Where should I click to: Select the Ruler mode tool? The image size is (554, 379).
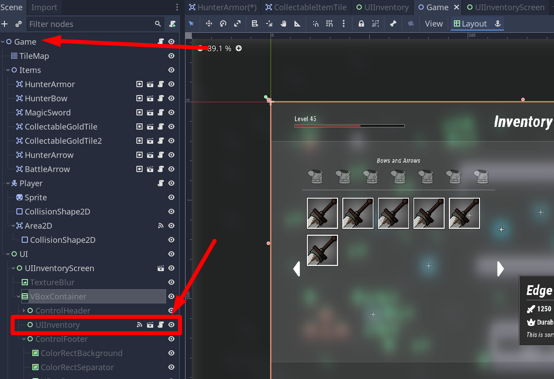298,24
